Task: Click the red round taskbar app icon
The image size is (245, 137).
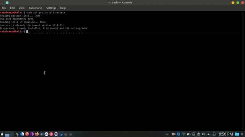Action: point(27,134)
